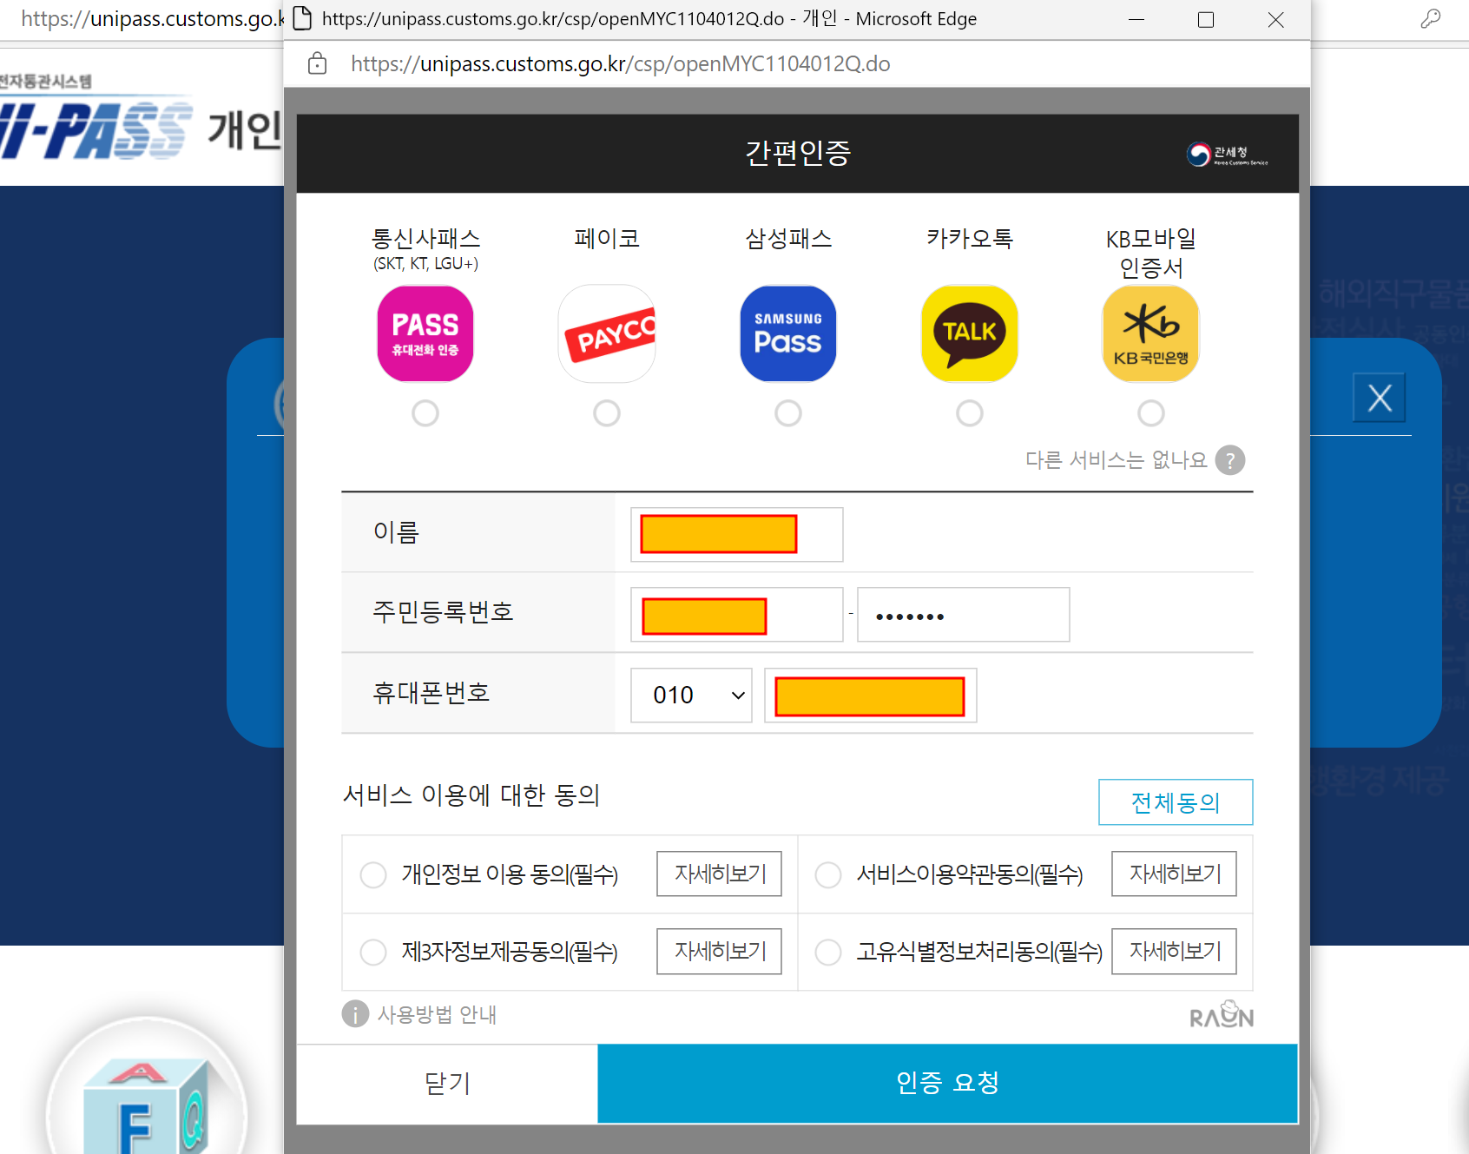Check 제3자정보제공동의(필수)

click(x=373, y=952)
